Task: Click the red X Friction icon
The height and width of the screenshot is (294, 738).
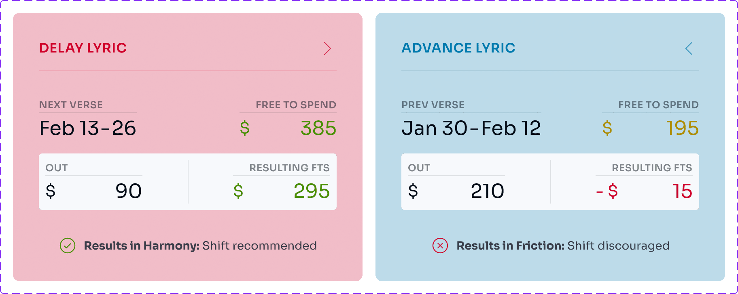Action: [440, 246]
